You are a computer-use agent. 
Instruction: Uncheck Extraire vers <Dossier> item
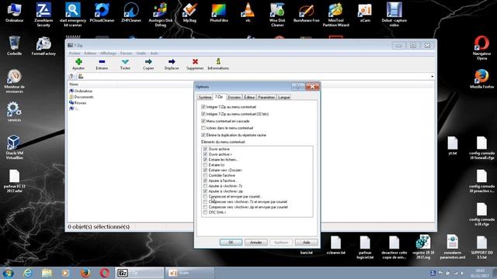click(205, 170)
